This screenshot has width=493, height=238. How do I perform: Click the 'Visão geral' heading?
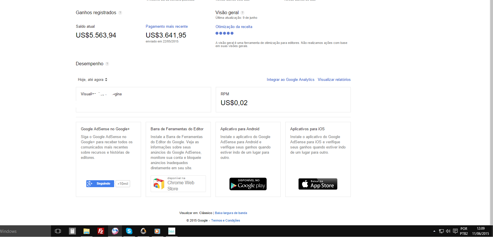(227, 13)
